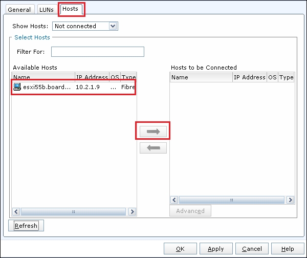
Task: Click left scroll arrow under Available Hosts
Action: 16,211
